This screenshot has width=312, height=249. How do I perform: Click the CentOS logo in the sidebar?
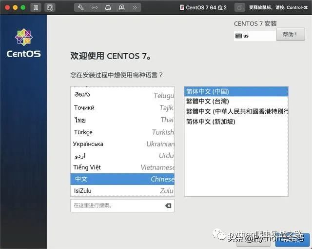click(24, 43)
